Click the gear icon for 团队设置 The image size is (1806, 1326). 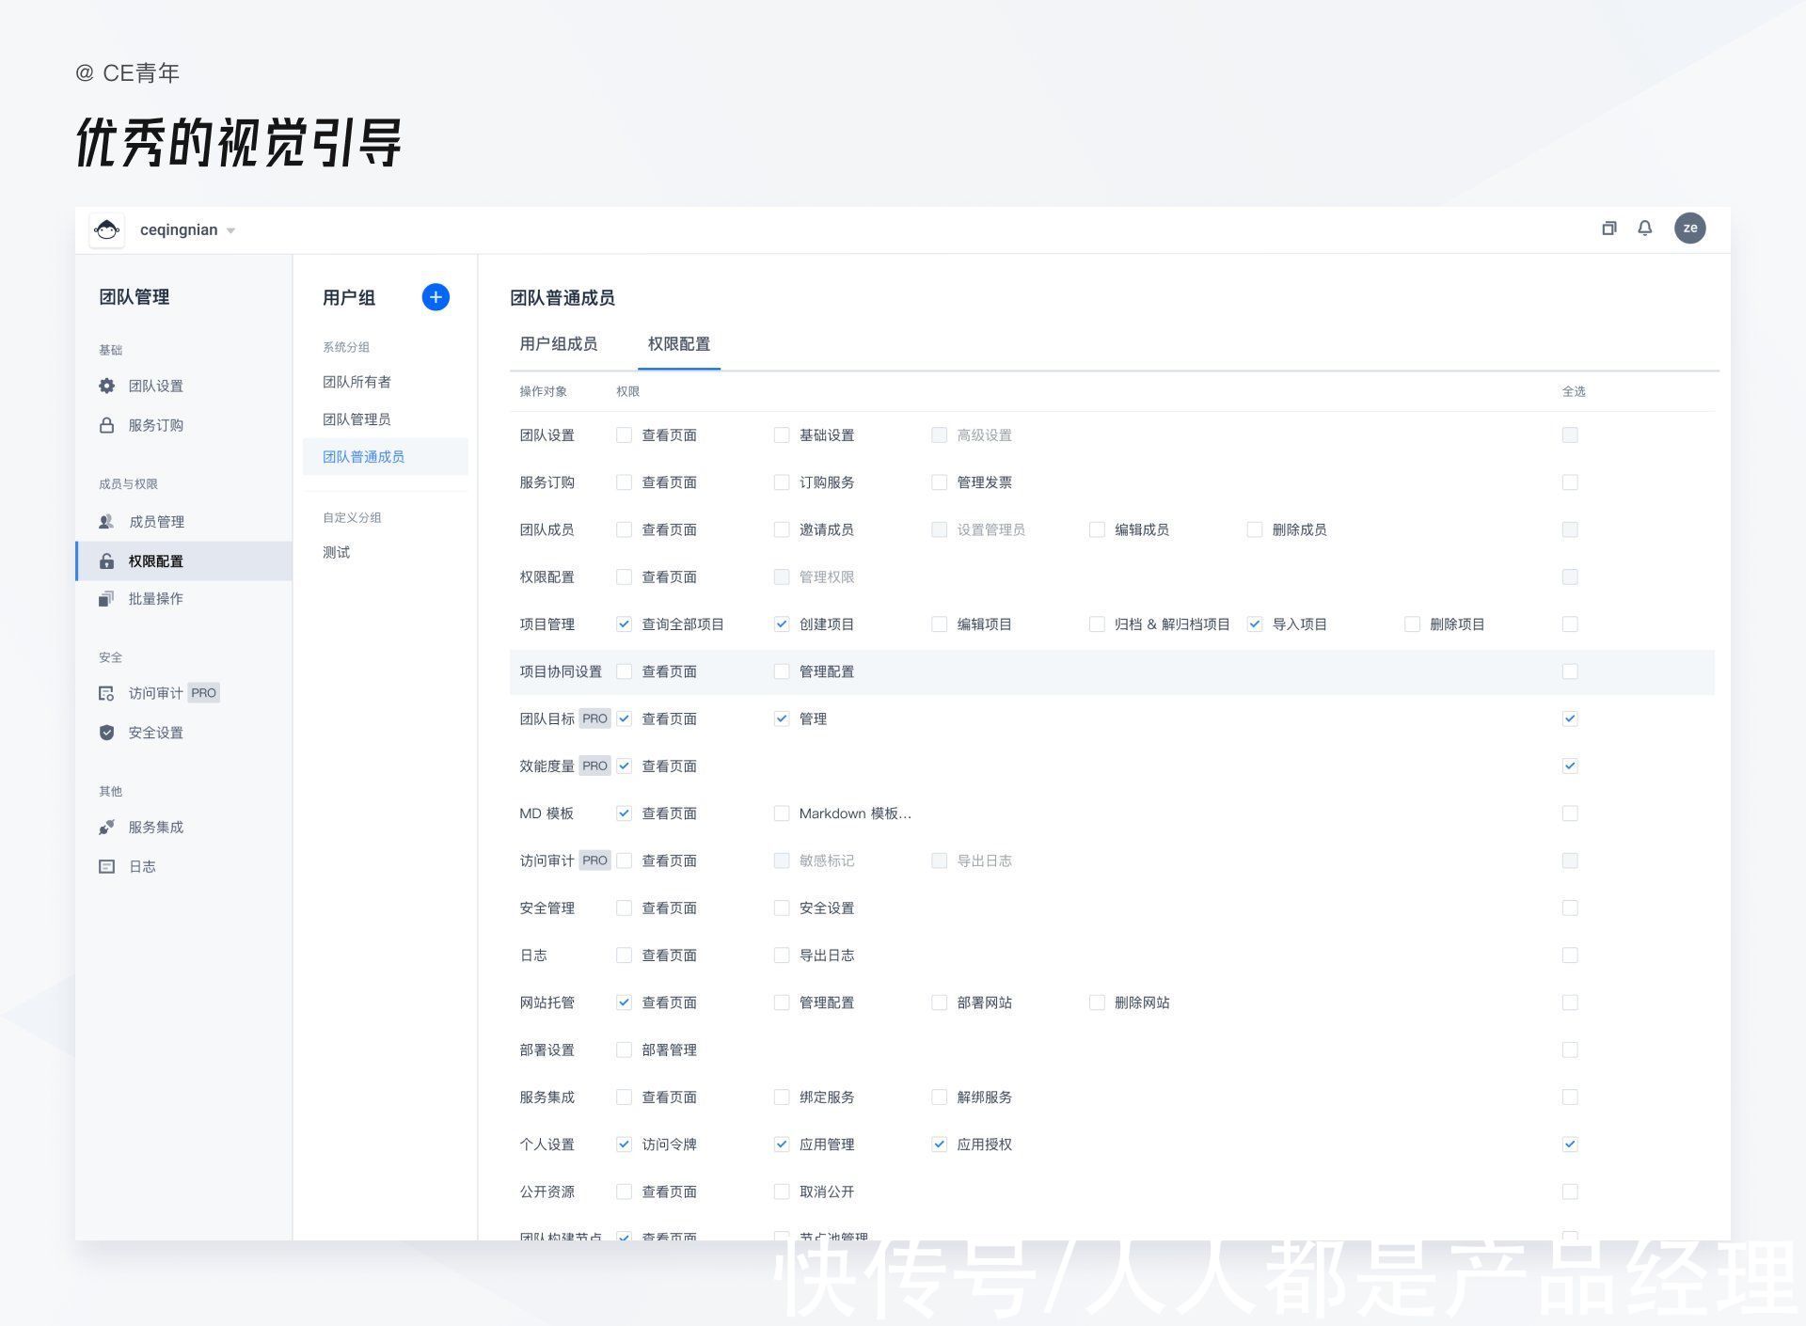pos(107,386)
